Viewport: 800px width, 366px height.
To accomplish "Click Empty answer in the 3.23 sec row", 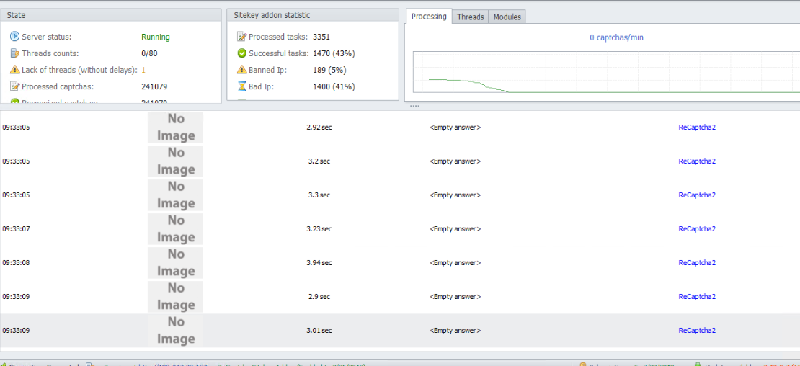I will (x=455, y=229).
